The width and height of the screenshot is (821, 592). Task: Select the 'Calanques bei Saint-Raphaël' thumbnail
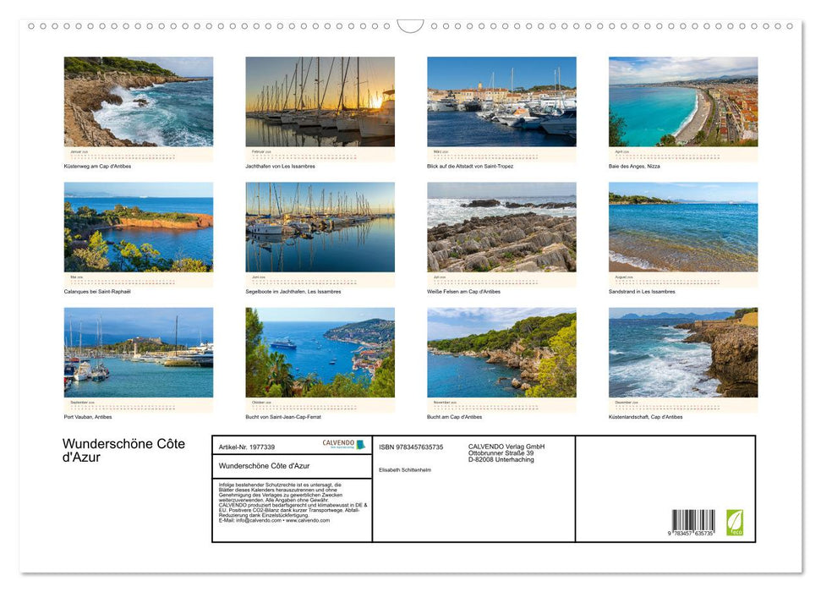pos(138,228)
